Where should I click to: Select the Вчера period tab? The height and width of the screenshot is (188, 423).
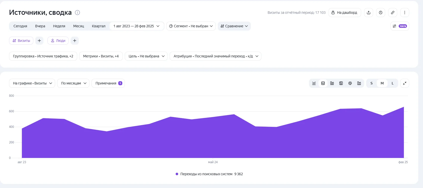point(40,26)
